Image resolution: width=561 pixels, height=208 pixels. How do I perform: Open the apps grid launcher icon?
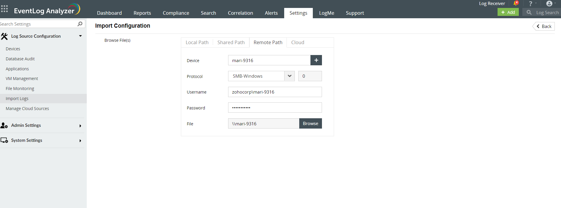tap(4, 9)
